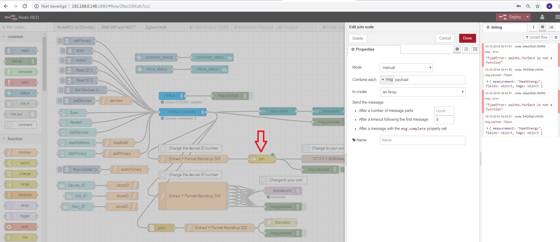Trigger the setPrimary inject node button
This screenshot has height=242, width=560.
[x=60, y=41]
